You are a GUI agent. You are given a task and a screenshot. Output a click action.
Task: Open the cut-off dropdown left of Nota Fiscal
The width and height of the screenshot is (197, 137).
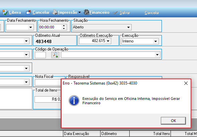tap(26, 82)
